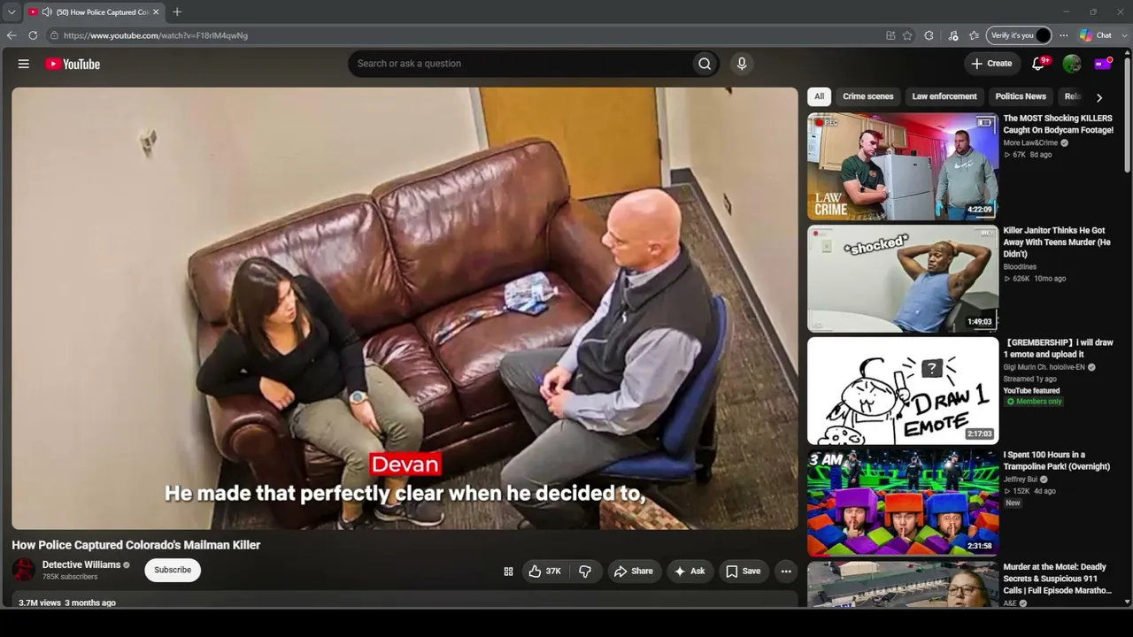Open 'The MOST Shocking KILLERS' video title
Screen dimensions: 1133x637
(1059, 124)
